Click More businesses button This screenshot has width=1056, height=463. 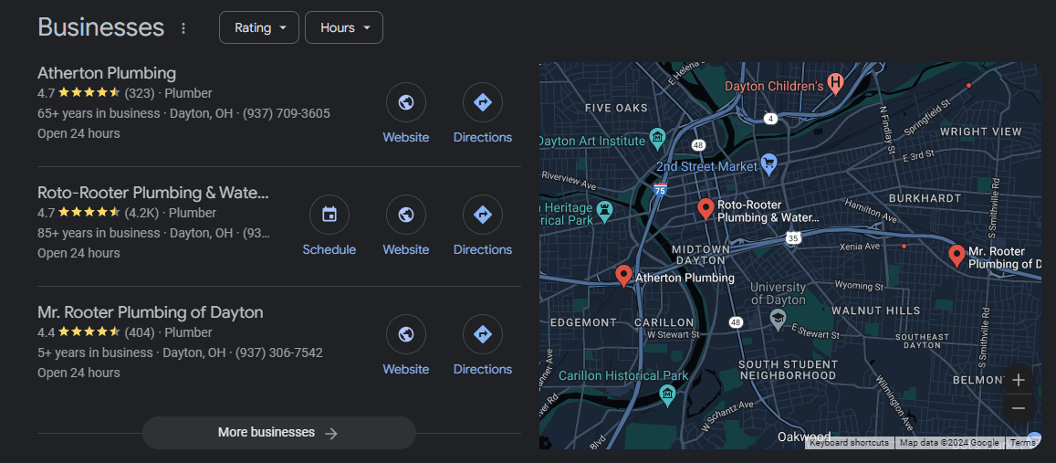278,433
